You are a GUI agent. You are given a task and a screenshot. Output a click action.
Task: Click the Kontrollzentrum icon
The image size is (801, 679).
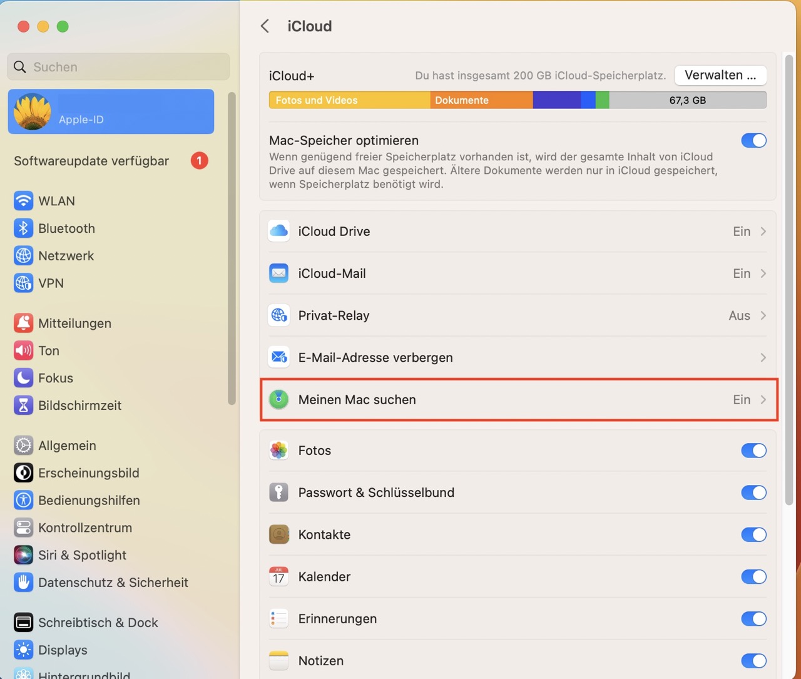pyautogui.click(x=23, y=528)
